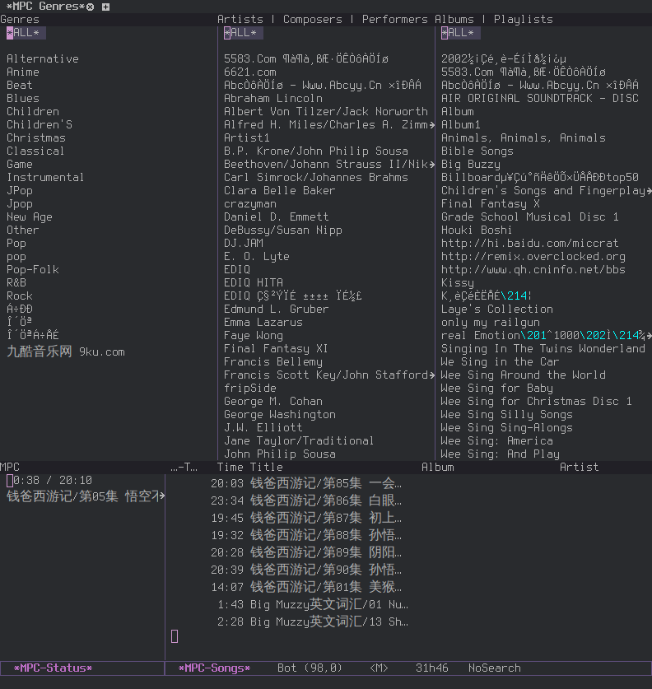
Task: Select the Bible Songs album
Action: 477,151
